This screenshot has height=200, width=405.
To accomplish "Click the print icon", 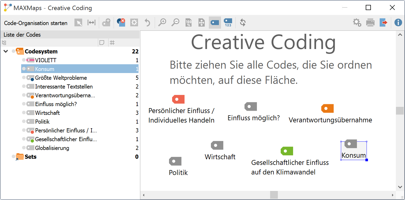I will click(x=370, y=23).
